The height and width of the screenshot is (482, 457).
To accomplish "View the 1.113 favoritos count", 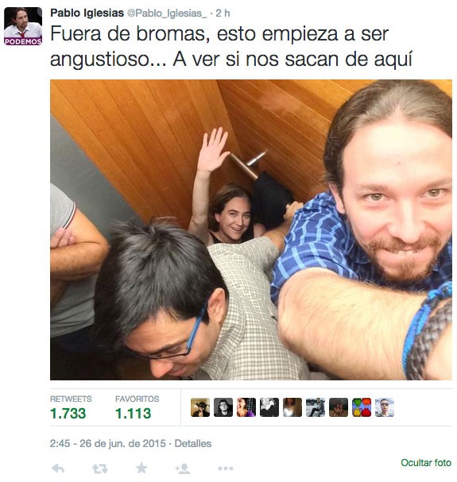I will click(x=134, y=413).
